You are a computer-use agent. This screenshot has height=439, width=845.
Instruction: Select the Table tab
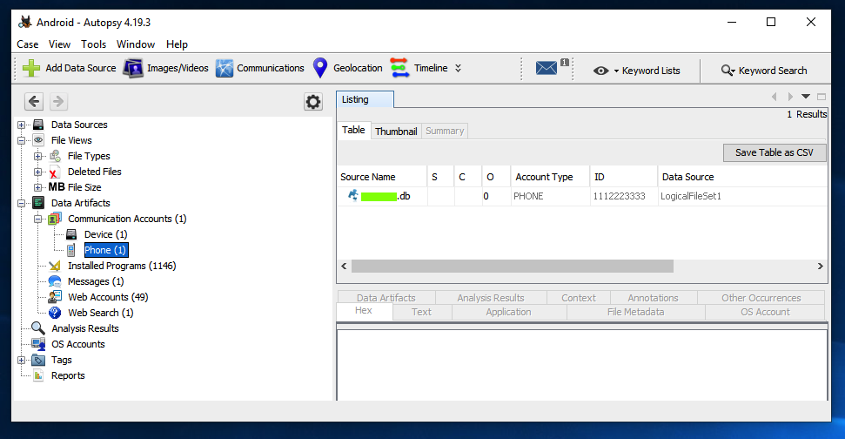click(353, 130)
